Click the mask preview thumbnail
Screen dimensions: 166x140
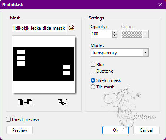44,64
